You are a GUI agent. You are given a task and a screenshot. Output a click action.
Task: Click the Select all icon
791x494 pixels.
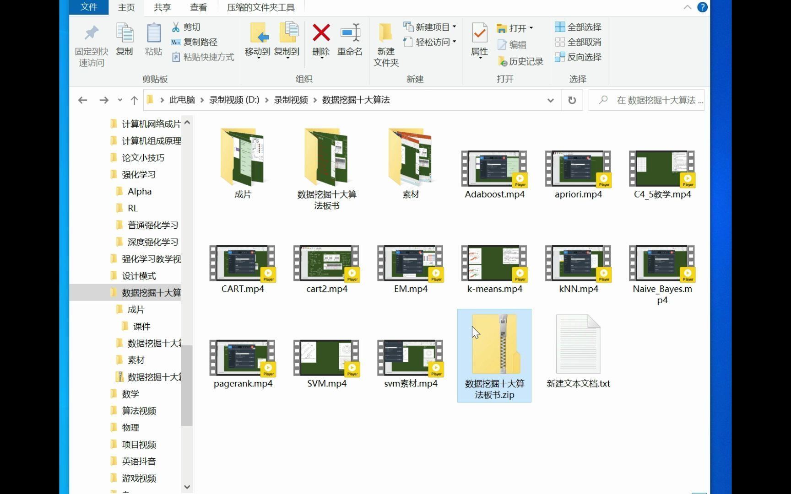click(x=578, y=27)
